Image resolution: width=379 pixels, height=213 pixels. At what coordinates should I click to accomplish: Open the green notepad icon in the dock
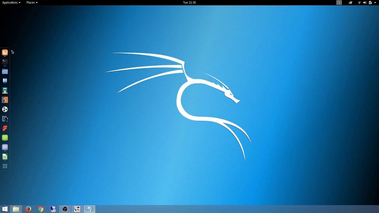(5, 138)
